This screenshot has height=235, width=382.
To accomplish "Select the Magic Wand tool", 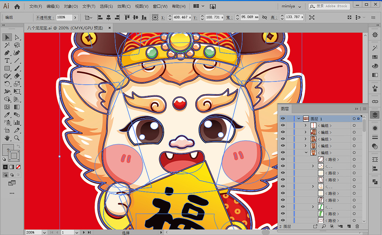I will click(x=7, y=45).
